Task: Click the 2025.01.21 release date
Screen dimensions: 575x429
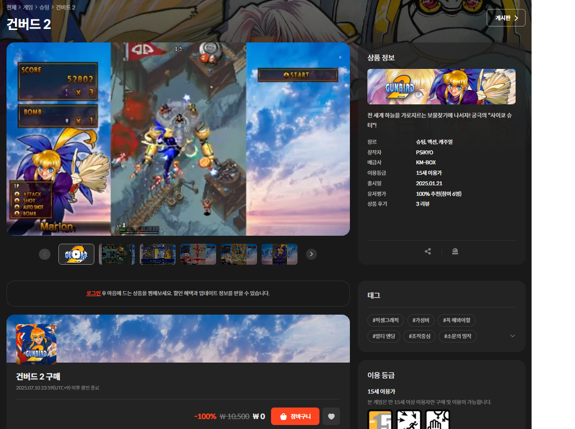Action: point(429,183)
